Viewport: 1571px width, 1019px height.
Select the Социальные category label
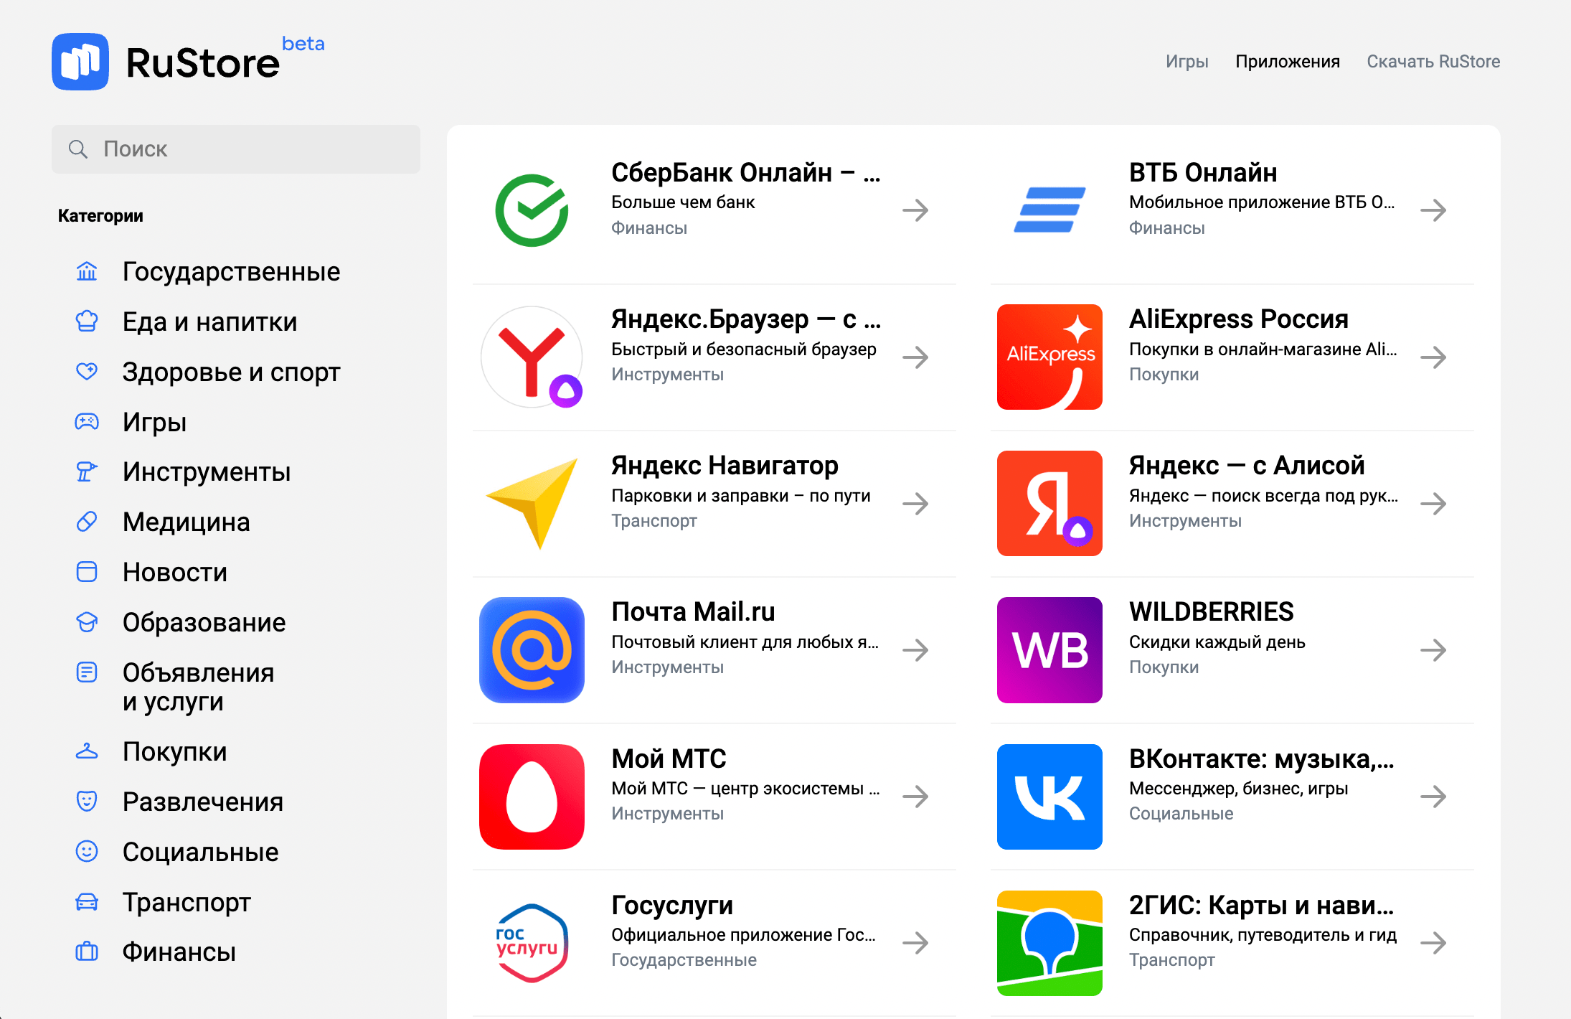pos(200,852)
